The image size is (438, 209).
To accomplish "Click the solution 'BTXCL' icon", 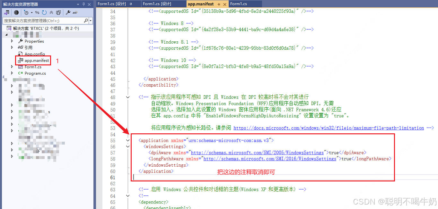I will coord(9,28).
